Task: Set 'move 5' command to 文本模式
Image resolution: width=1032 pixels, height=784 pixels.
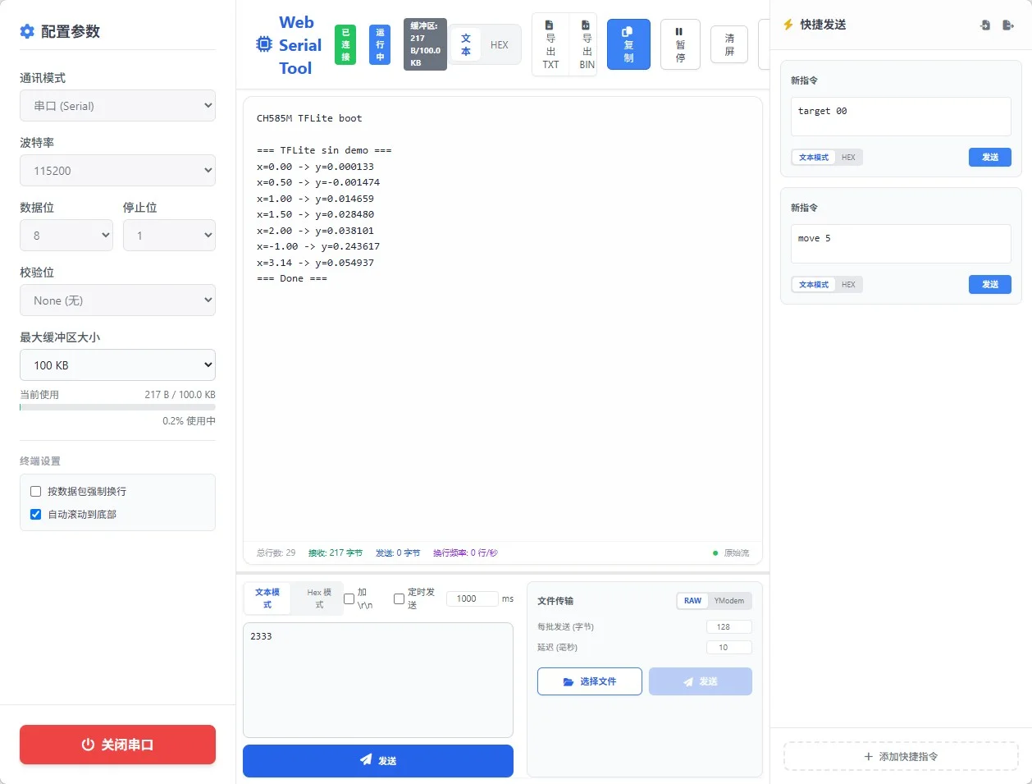Action: pyautogui.click(x=814, y=285)
